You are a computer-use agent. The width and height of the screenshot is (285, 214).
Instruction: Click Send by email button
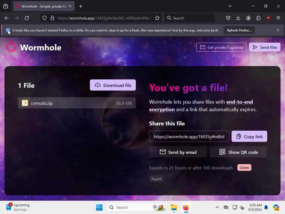(178, 152)
